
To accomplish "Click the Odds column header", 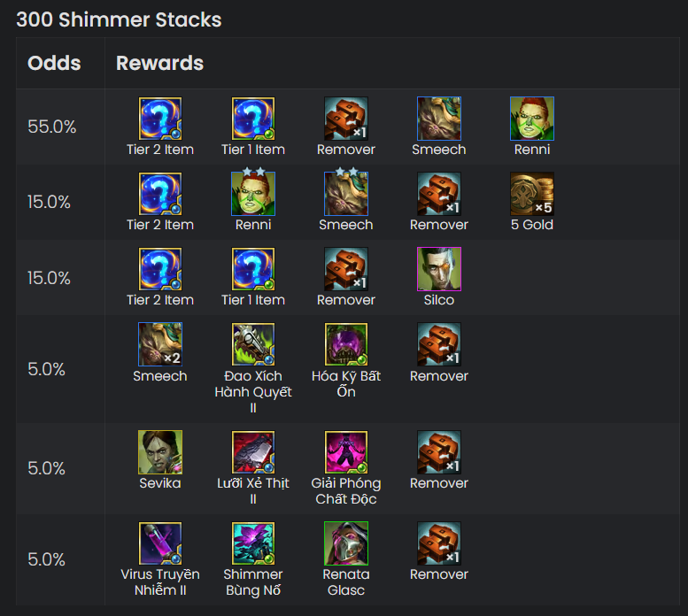I will (54, 63).
